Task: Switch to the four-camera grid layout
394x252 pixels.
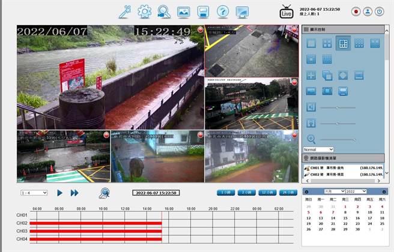Action: [x=327, y=43]
